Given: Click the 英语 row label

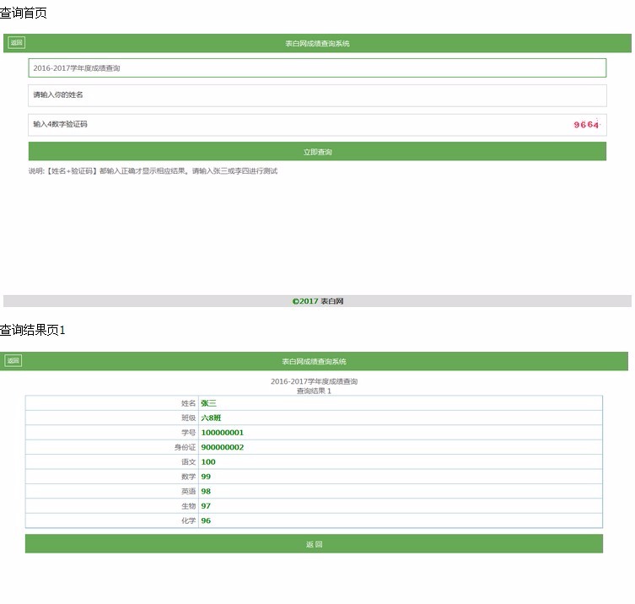Looking at the screenshot, I should pos(188,492).
